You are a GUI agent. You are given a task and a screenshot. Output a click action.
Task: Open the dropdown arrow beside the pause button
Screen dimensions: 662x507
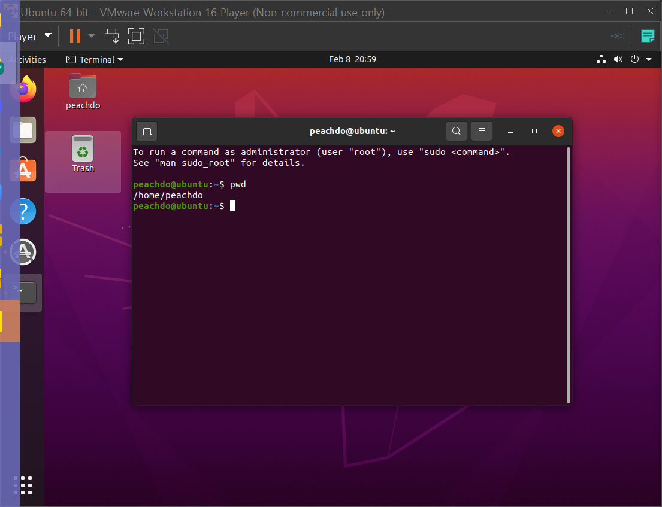(92, 37)
